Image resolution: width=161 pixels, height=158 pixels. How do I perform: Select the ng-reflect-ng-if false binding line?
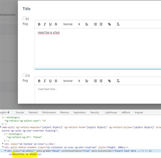click(24, 137)
